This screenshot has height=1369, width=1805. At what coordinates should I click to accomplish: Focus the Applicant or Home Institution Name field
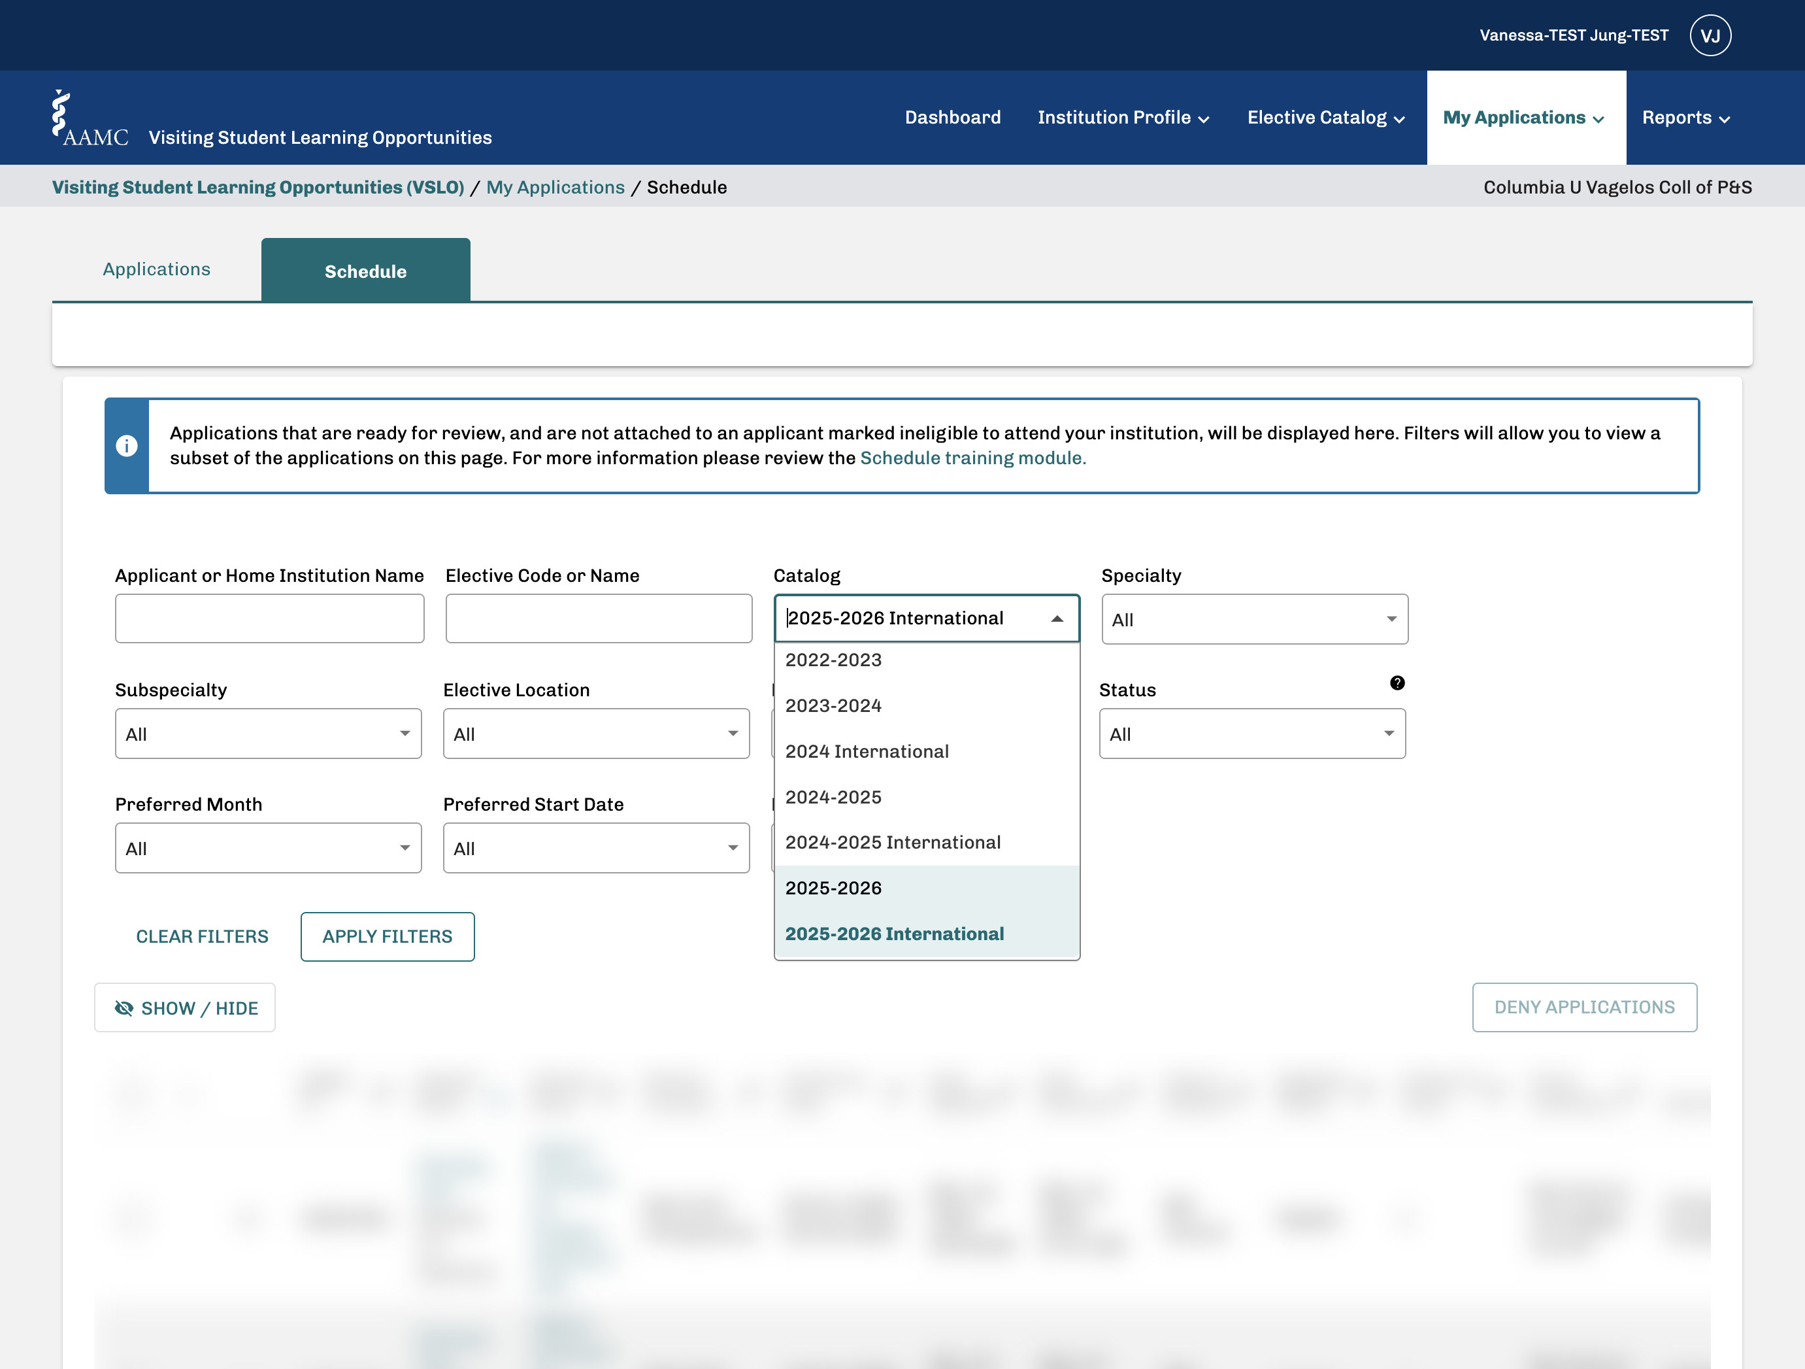[269, 618]
